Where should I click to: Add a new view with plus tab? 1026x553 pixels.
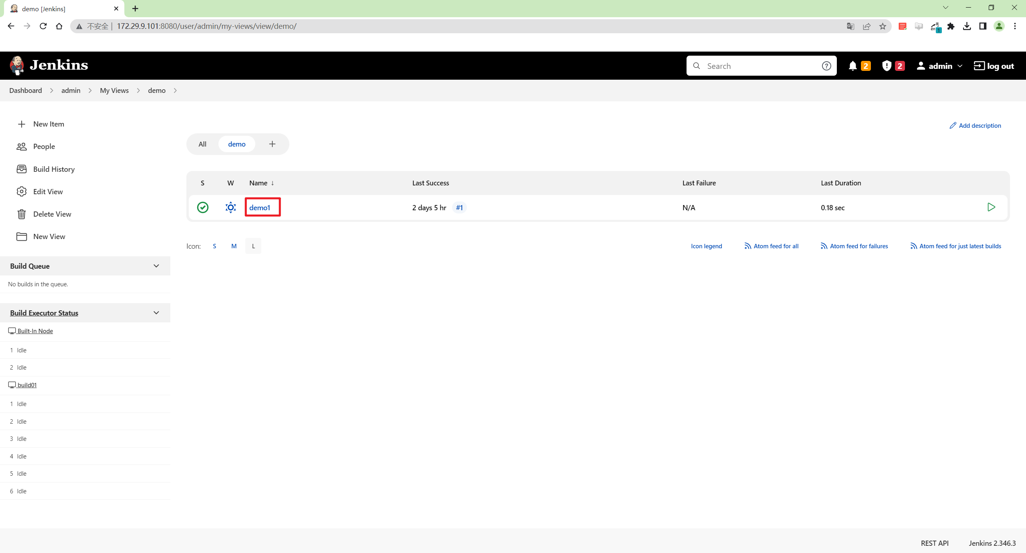pyautogui.click(x=272, y=144)
